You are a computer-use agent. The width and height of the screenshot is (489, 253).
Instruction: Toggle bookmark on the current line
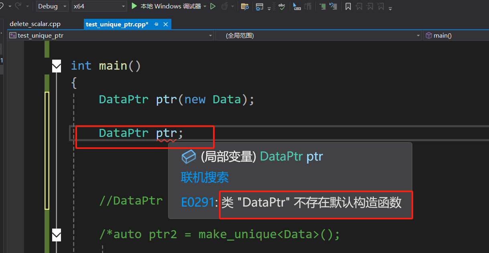(x=348, y=6)
